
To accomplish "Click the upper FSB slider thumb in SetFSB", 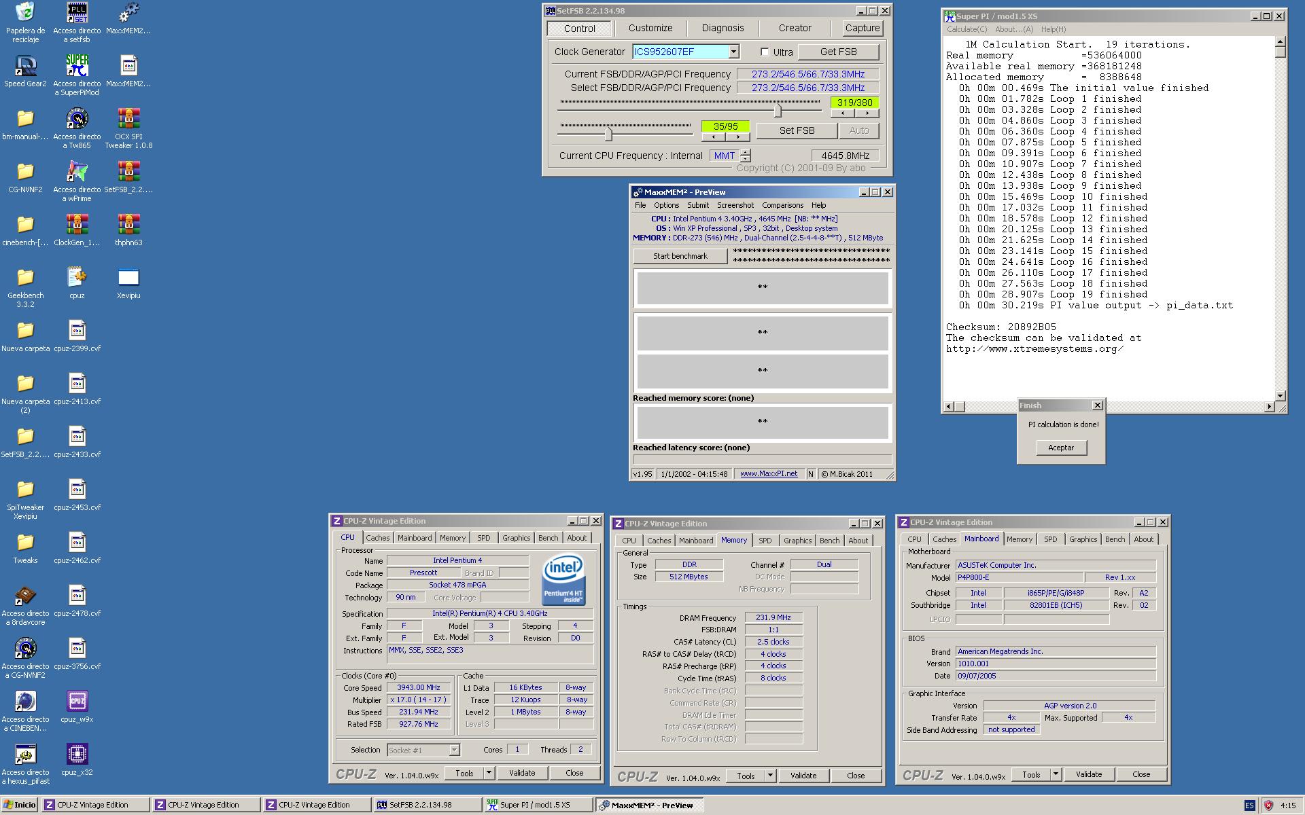I will click(x=778, y=111).
